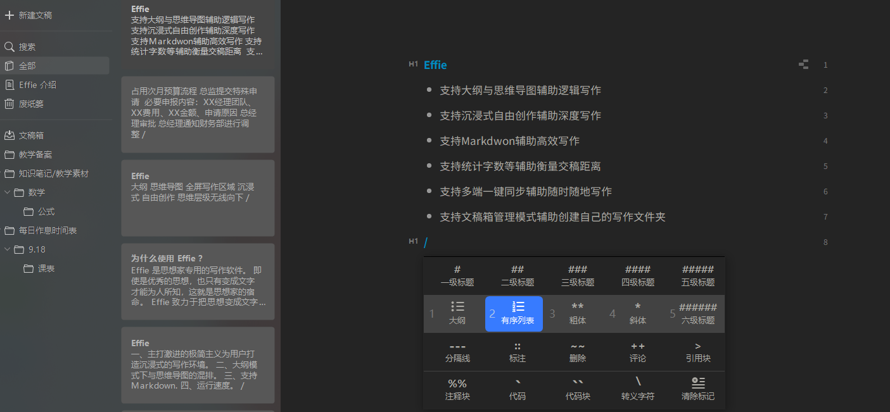Image resolution: width=890 pixels, height=412 pixels.
Task: Choose 六级标题 heading option
Action: [698, 314]
